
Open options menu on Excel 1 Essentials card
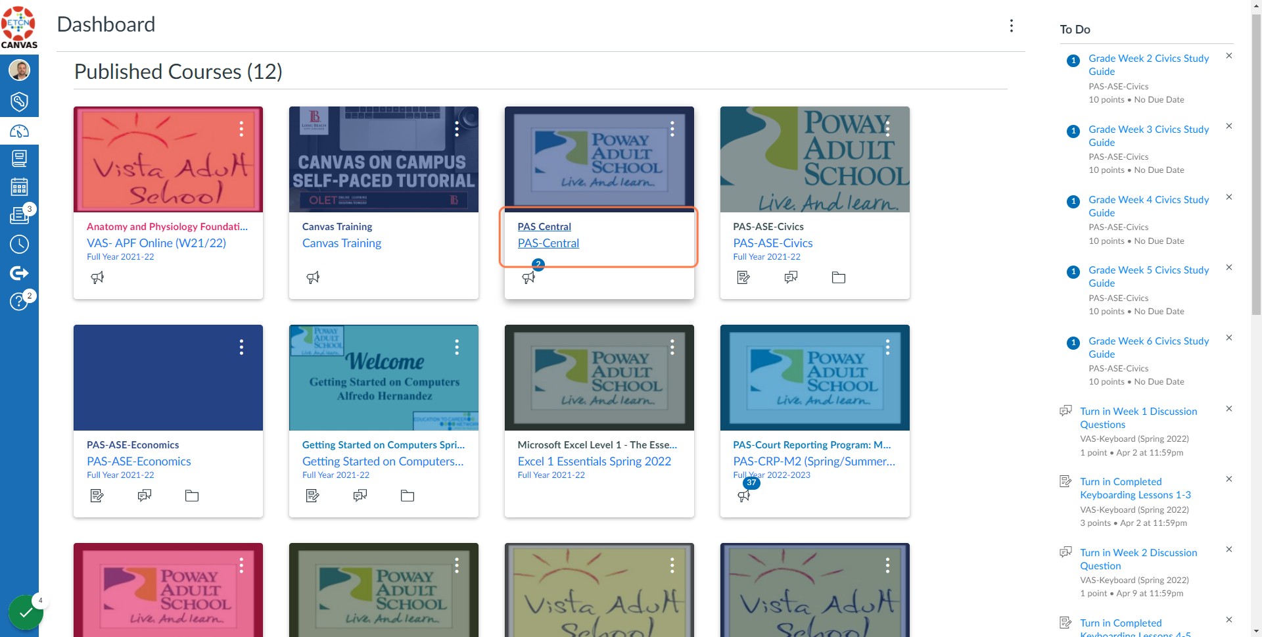tap(672, 347)
